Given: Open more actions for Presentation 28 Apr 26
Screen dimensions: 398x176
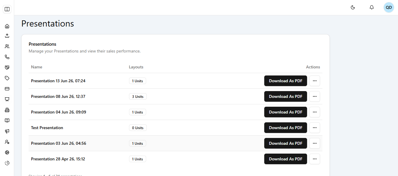Looking at the screenshot, I should (x=315, y=159).
